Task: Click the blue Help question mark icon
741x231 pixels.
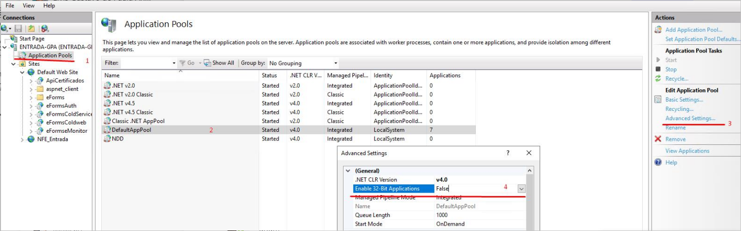Action: [658, 162]
